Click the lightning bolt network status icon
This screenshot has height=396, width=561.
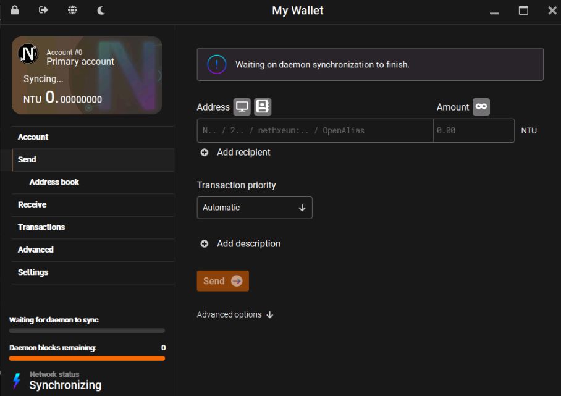(17, 381)
